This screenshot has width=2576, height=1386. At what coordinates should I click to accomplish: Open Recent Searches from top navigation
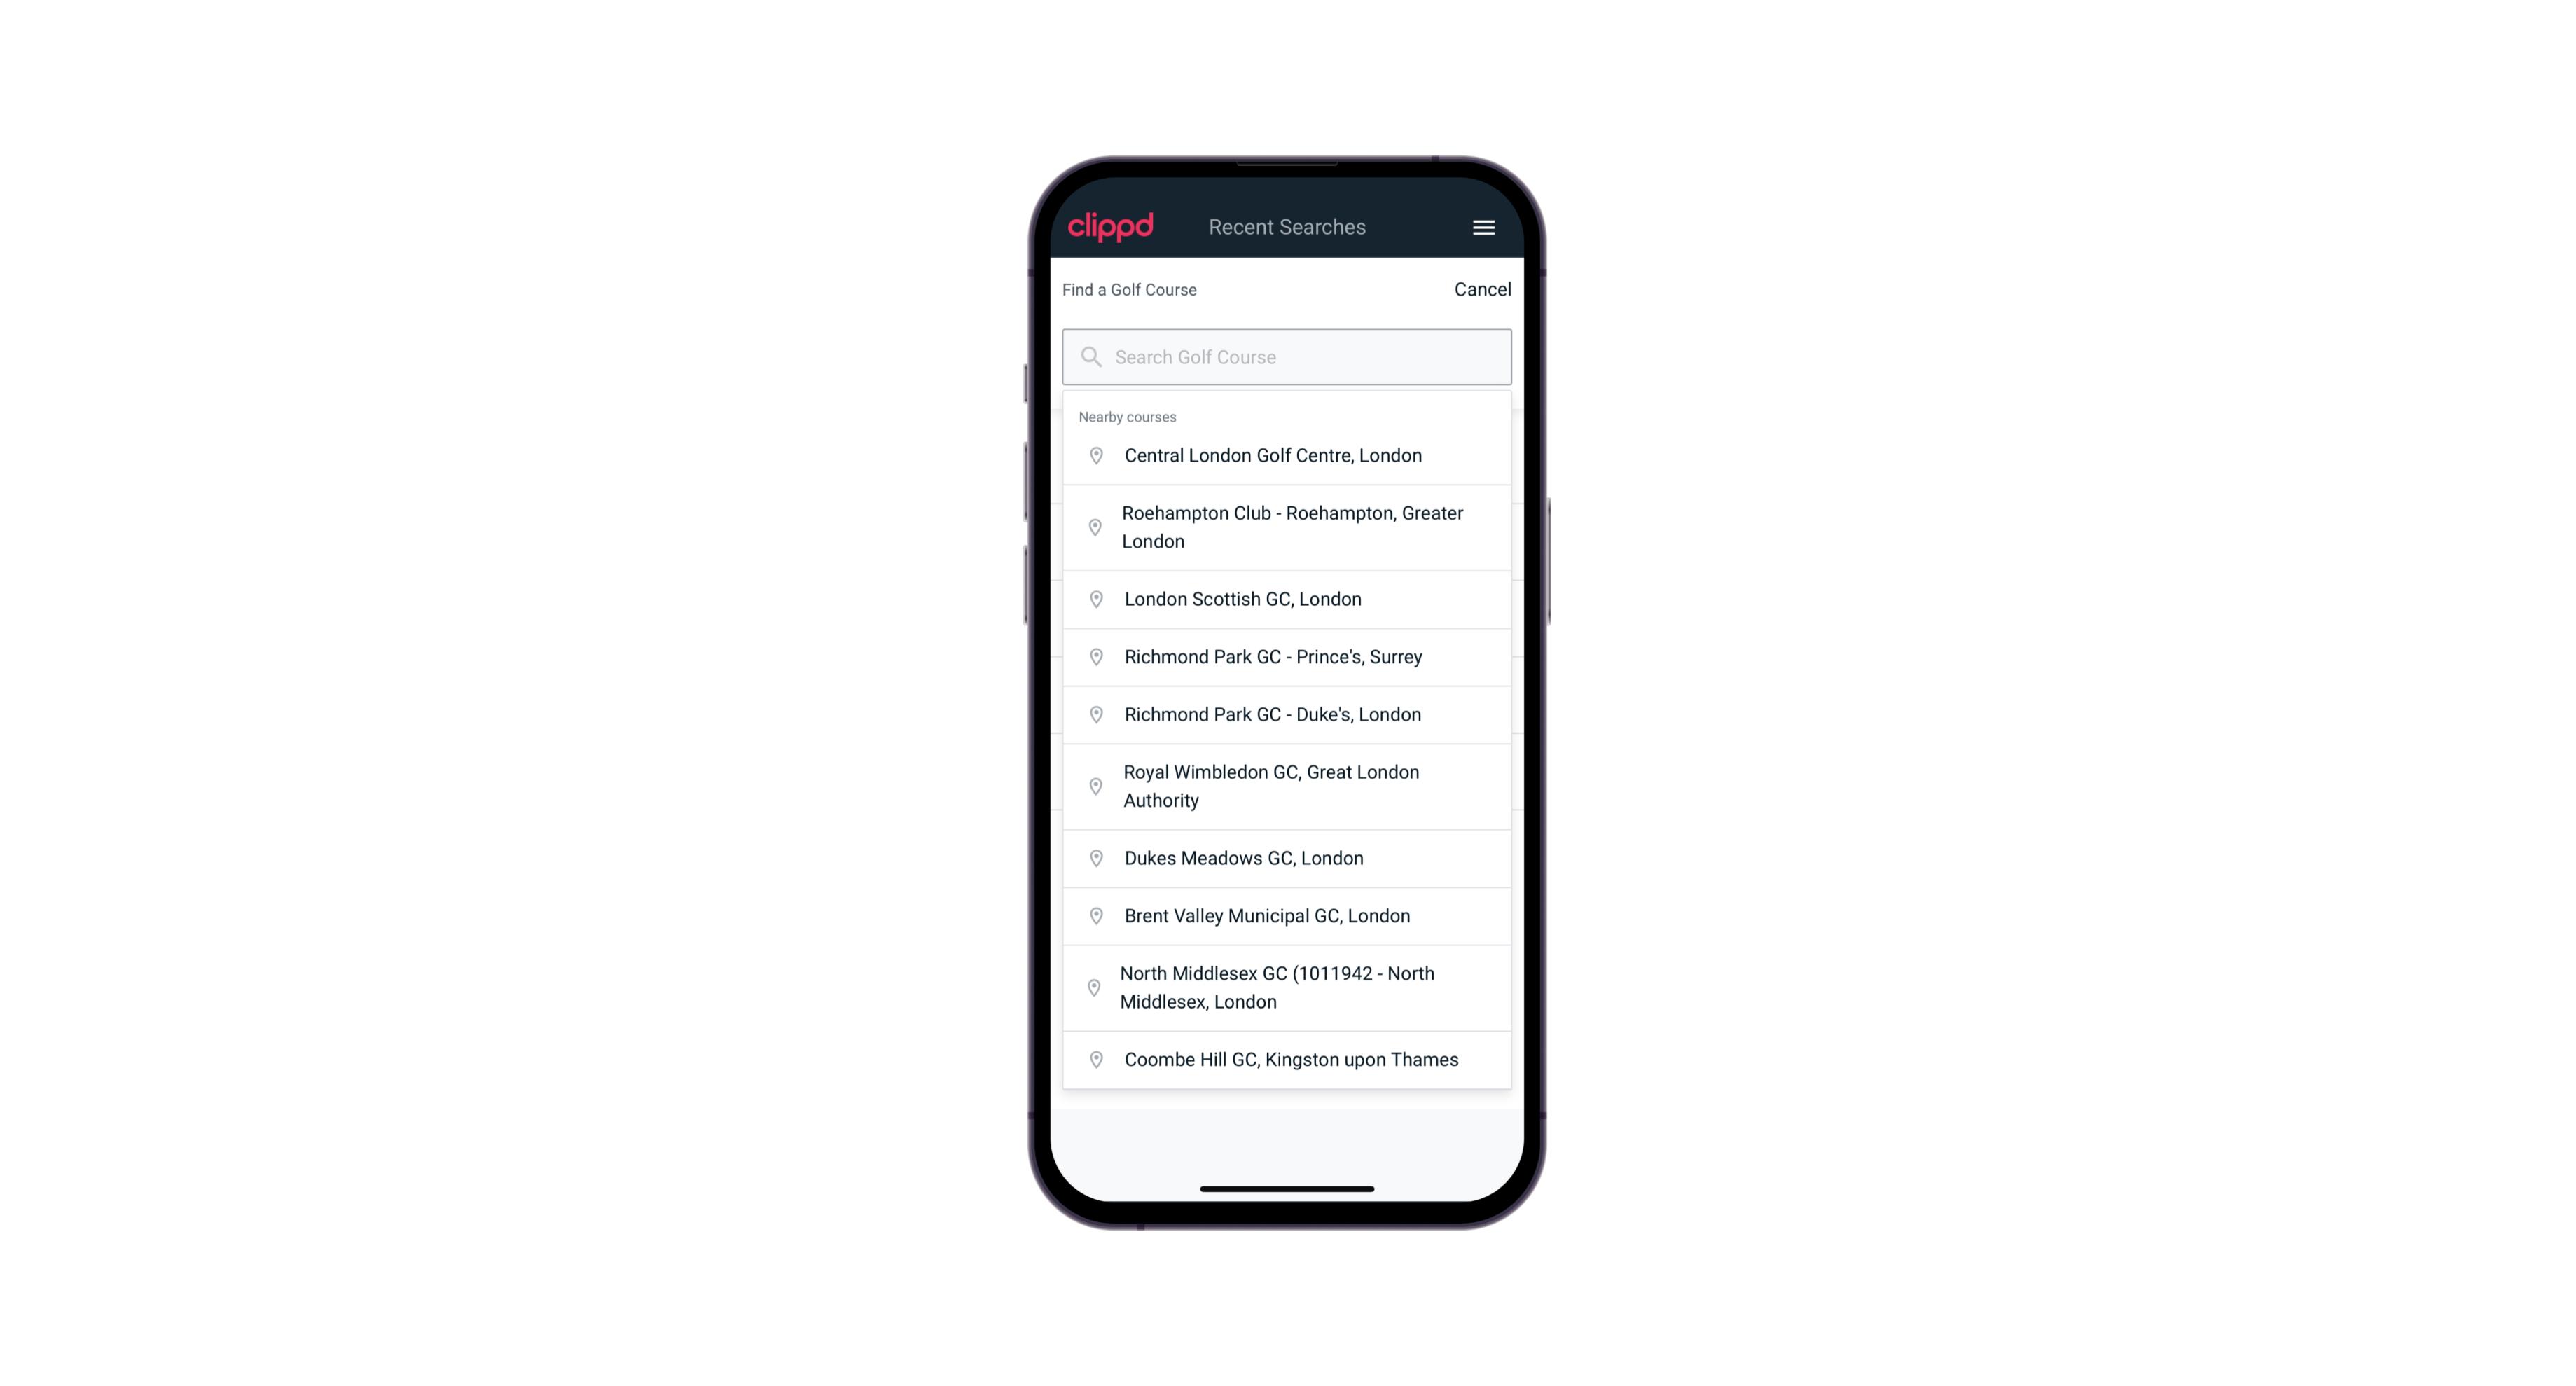(x=1287, y=227)
